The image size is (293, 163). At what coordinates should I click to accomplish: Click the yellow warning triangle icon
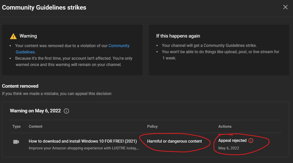click(x=13, y=36)
